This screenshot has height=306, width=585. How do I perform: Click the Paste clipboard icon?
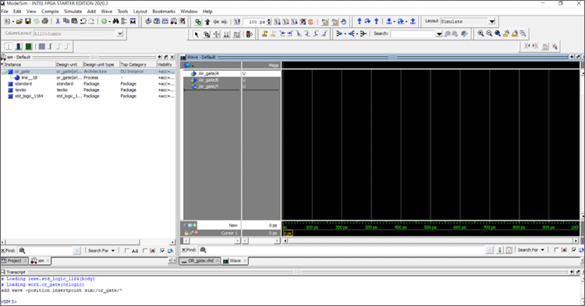tap(74, 22)
